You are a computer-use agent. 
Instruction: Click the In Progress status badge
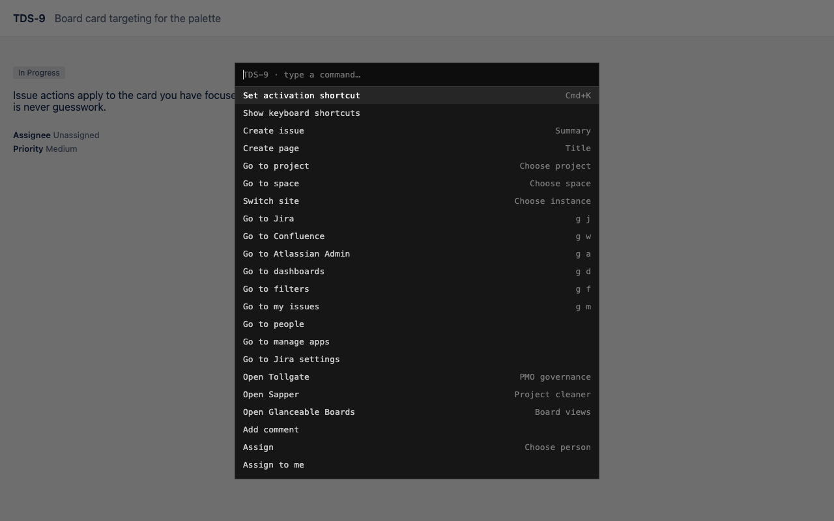pyautogui.click(x=39, y=73)
